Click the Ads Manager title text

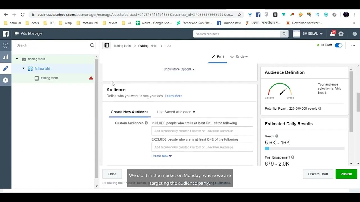coord(32,34)
